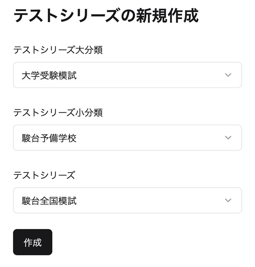Expand the arrow at right of 大学受験模試
The image size is (255, 267).
[228, 75]
